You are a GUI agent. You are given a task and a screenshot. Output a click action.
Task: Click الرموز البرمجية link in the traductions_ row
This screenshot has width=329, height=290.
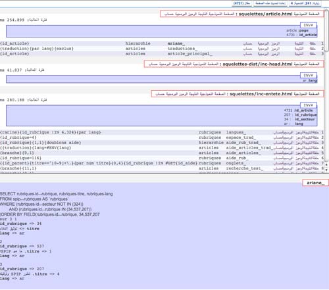coord(268,49)
